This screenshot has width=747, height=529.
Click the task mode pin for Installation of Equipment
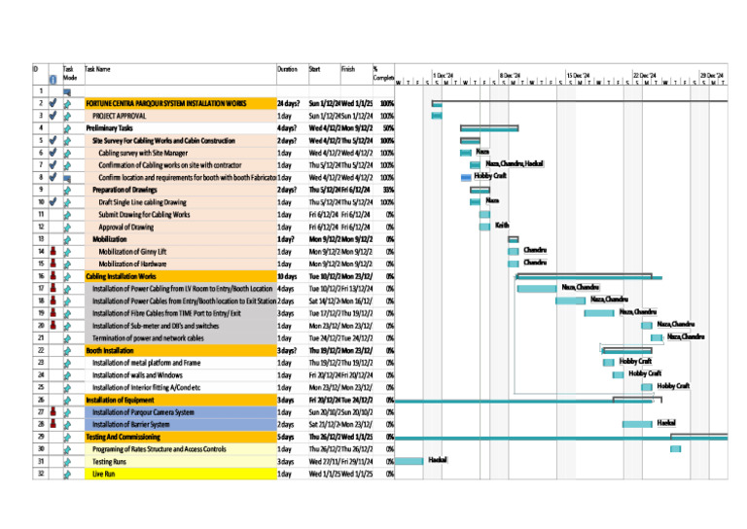click(67, 401)
